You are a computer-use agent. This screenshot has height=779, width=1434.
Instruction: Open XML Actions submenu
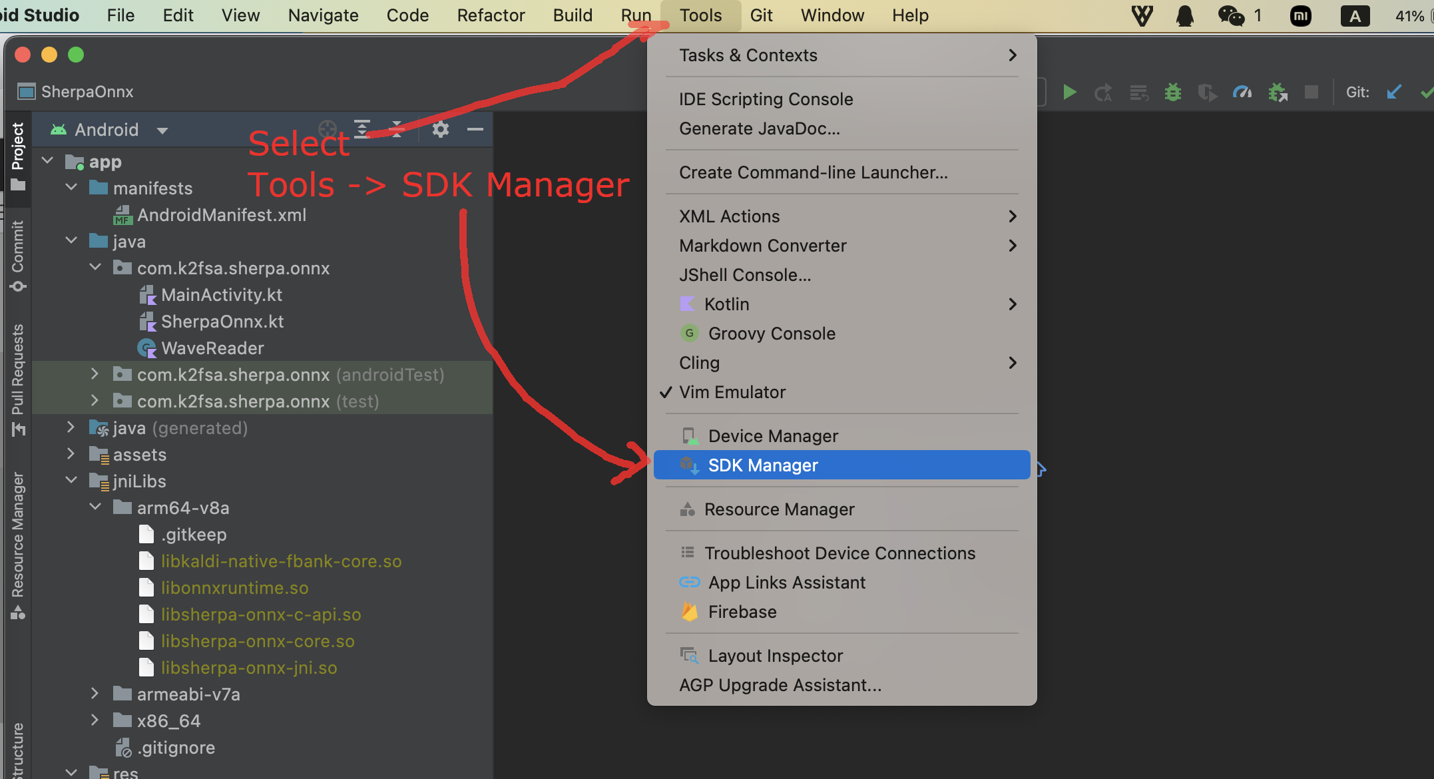point(841,216)
